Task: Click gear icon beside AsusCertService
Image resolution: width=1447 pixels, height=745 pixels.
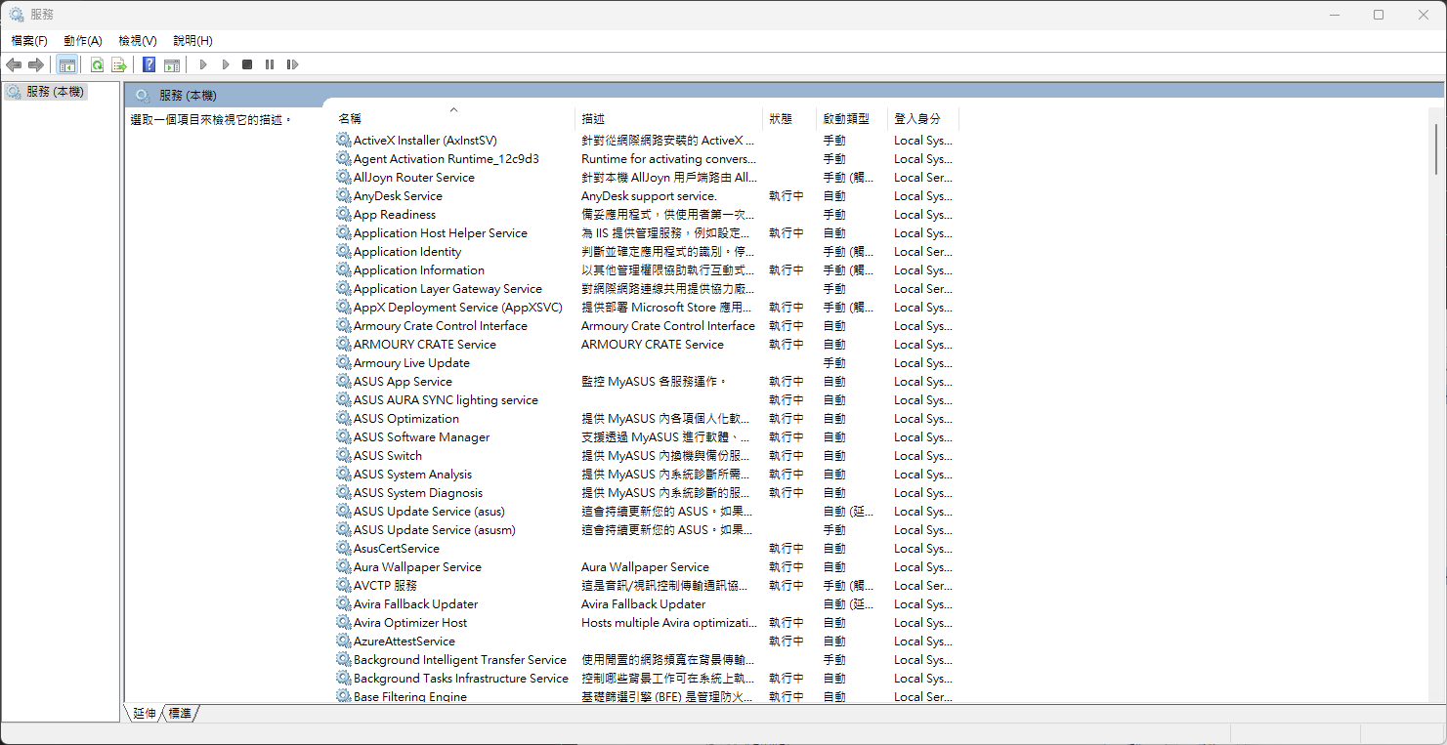Action: click(x=344, y=549)
